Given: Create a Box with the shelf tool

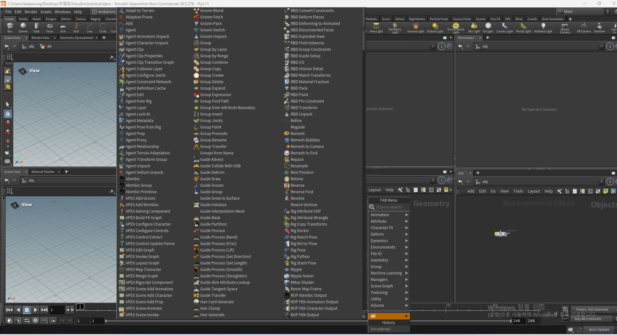Looking at the screenshot, I should [10, 28].
